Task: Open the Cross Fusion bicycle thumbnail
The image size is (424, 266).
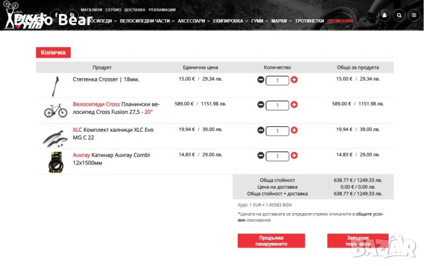Action: 56,111
